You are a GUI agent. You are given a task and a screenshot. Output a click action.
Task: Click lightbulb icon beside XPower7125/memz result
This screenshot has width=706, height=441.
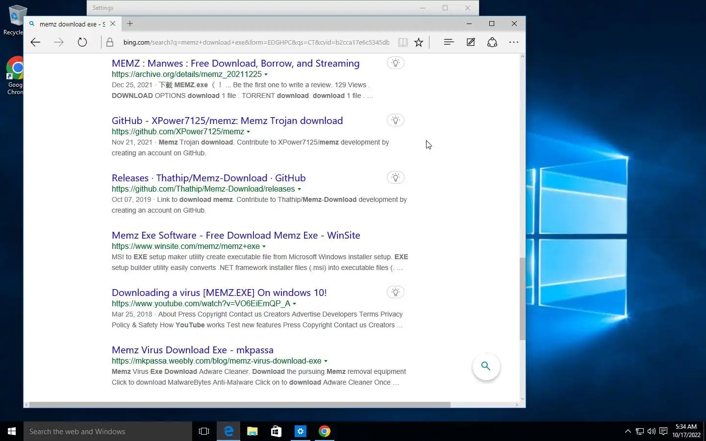point(396,120)
